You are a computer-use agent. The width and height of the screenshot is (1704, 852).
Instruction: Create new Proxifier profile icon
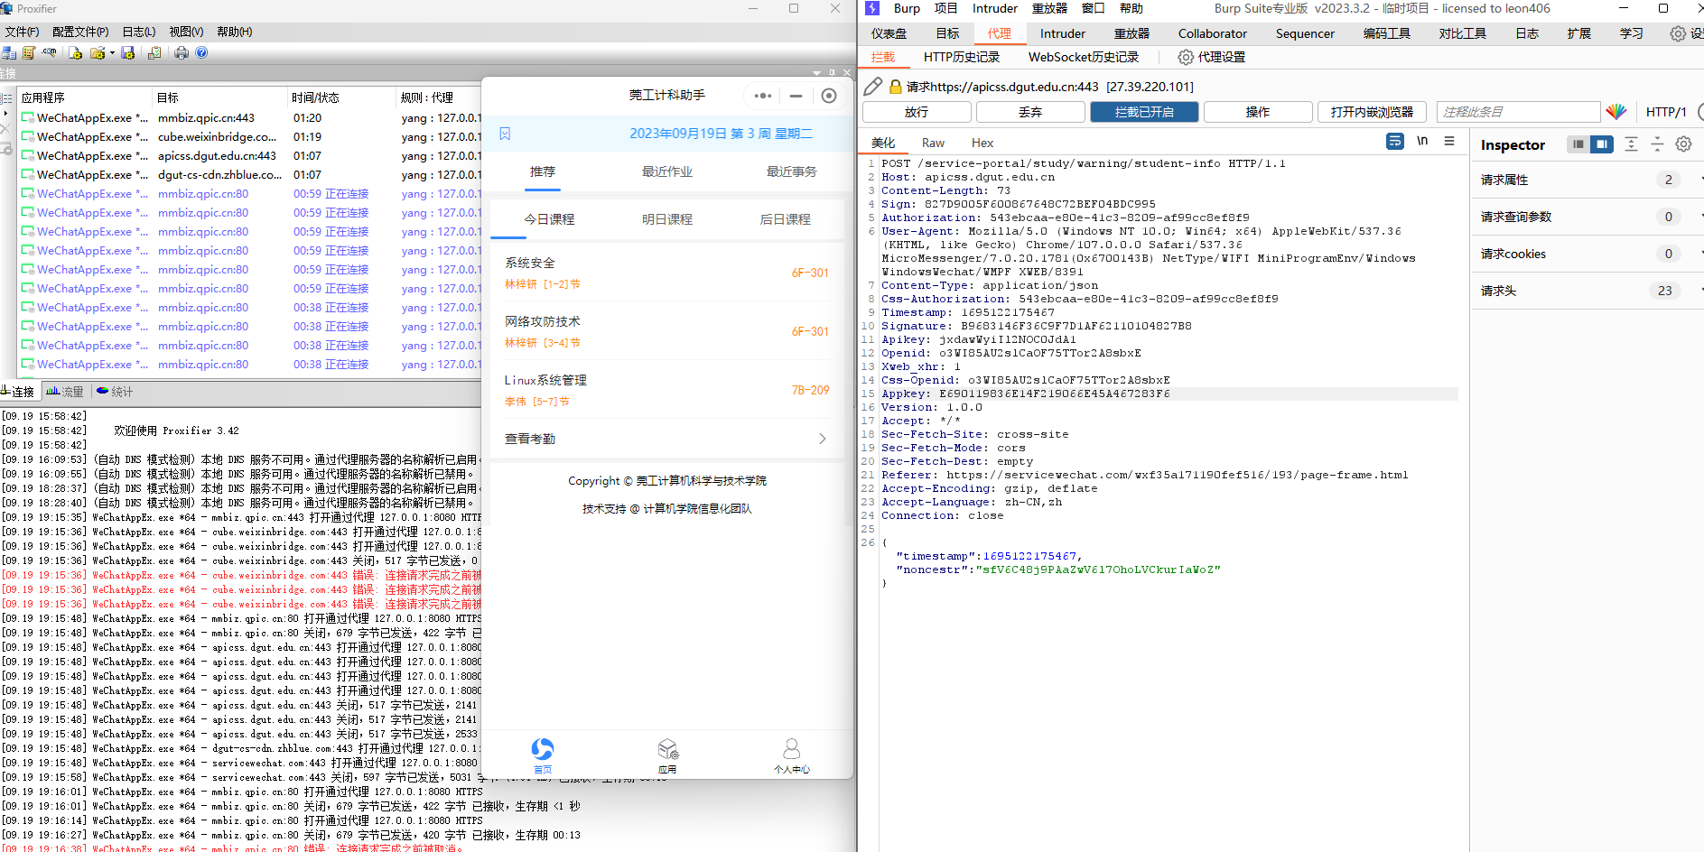tap(76, 53)
